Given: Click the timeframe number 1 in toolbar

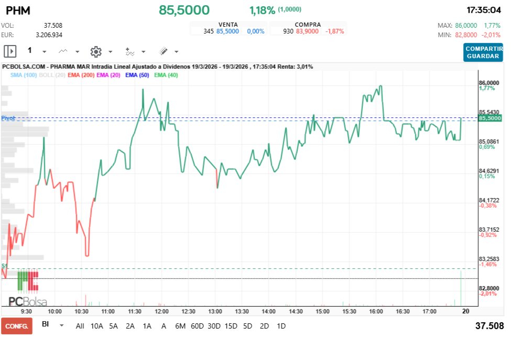Looking at the screenshot, I should [x=30, y=50].
